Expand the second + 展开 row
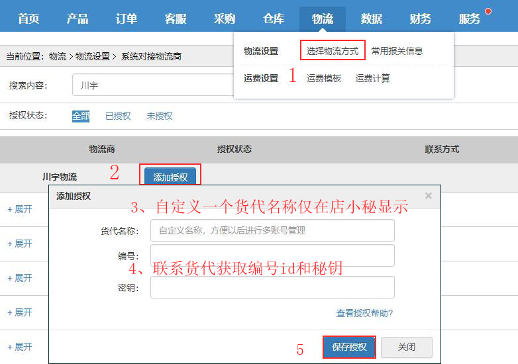The height and width of the screenshot is (364, 518). (20, 244)
